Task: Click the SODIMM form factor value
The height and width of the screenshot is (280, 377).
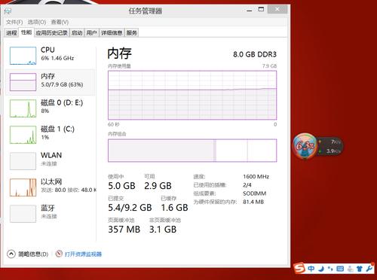Action: click(254, 193)
